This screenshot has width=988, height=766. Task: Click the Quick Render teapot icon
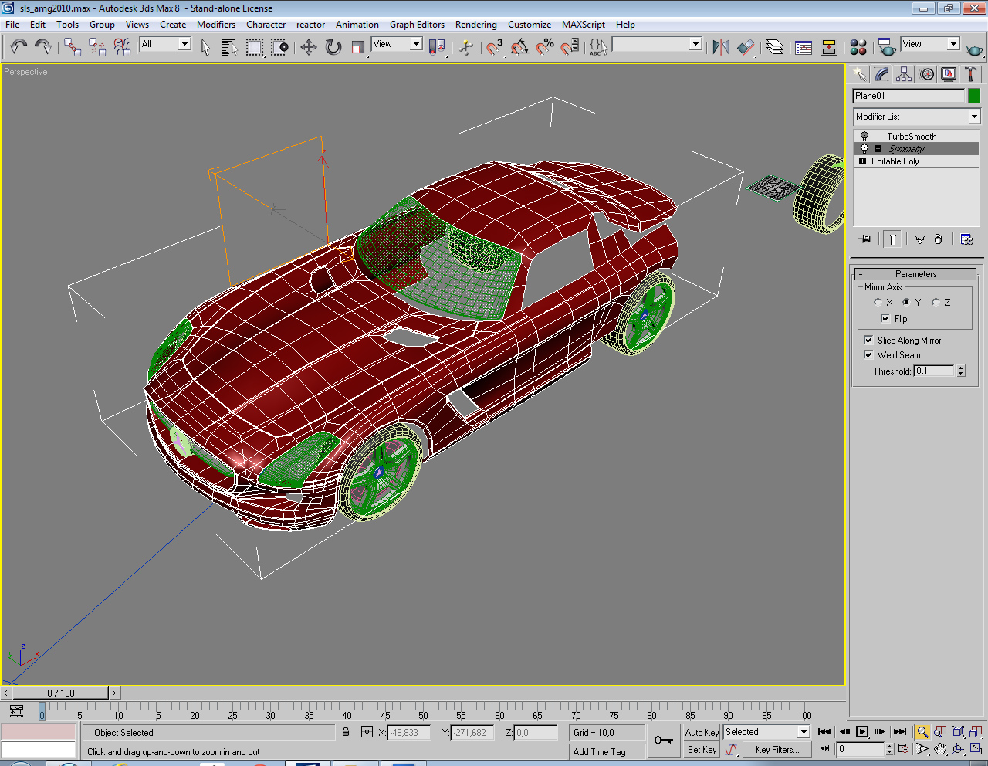tap(974, 49)
